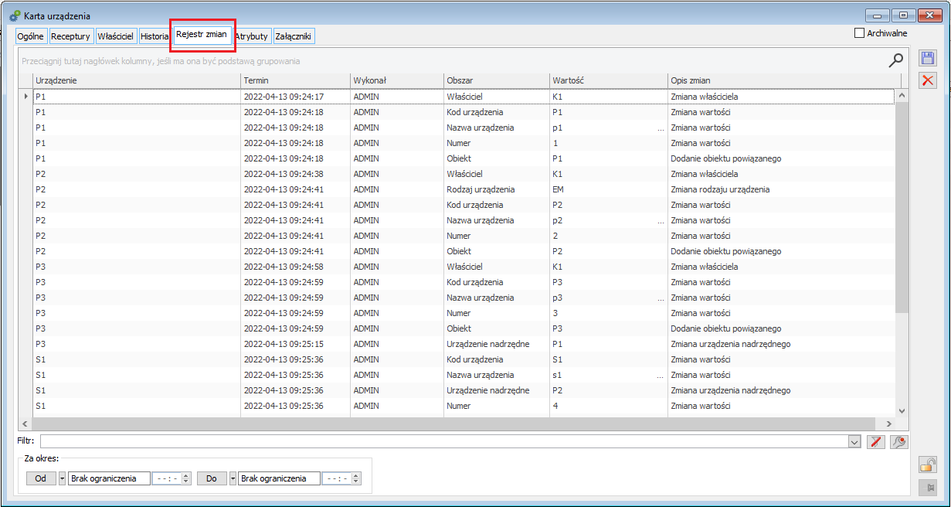
Task: Open the Historia tab
Action: (155, 36)
